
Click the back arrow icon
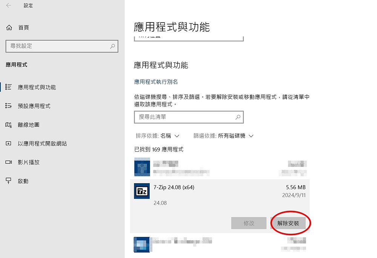click(9, 6)
